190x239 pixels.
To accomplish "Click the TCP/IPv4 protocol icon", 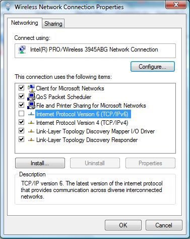I will [x=31, y=123].
